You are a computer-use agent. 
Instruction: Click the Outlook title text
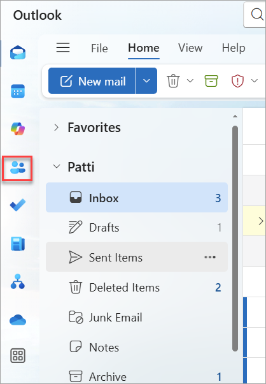38,15
